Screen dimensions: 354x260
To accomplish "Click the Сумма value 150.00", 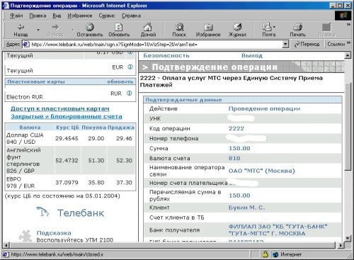I will (239, 149).
